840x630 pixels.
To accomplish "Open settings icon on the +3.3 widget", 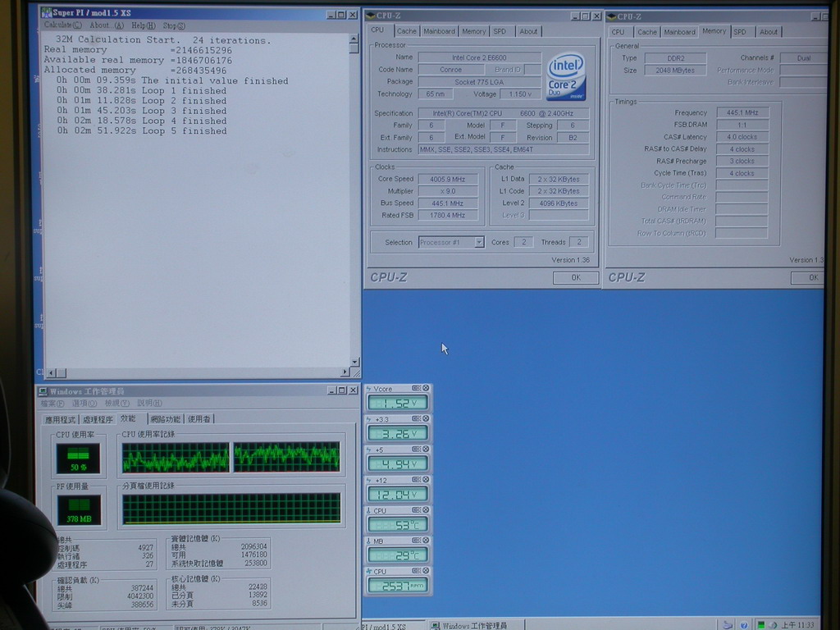I will coord(416,419).
